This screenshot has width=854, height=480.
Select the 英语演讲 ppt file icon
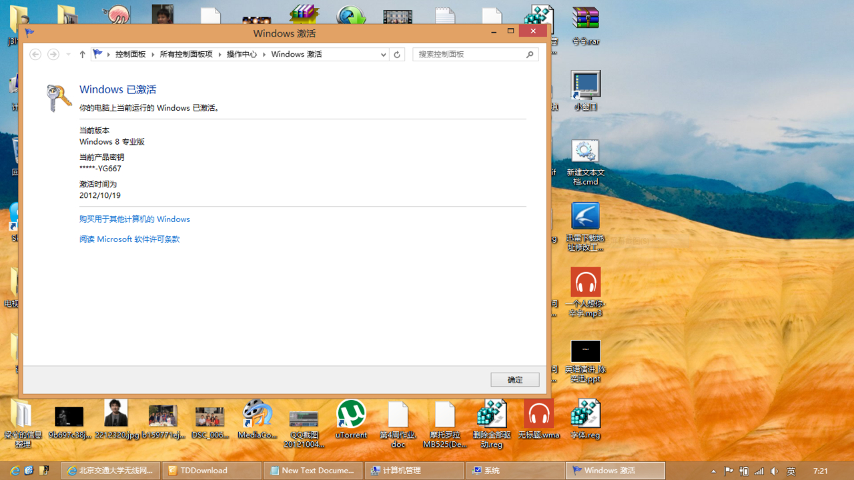[x=586, y=361]
